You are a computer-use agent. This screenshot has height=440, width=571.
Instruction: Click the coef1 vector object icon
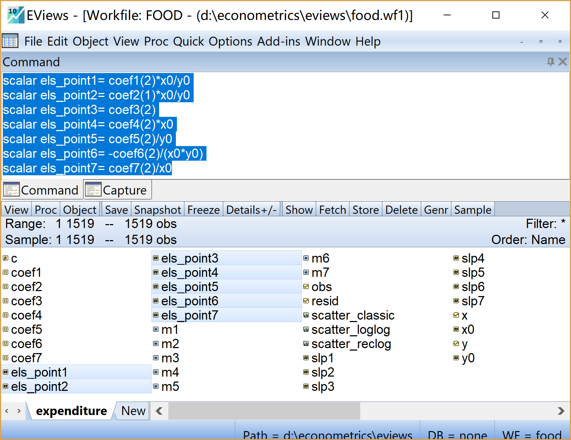pyautogui.click(x=6, y=273)
